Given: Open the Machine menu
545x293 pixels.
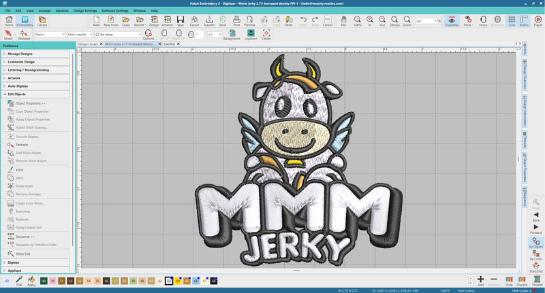Looking at the screenshot, I should (62, 11).
